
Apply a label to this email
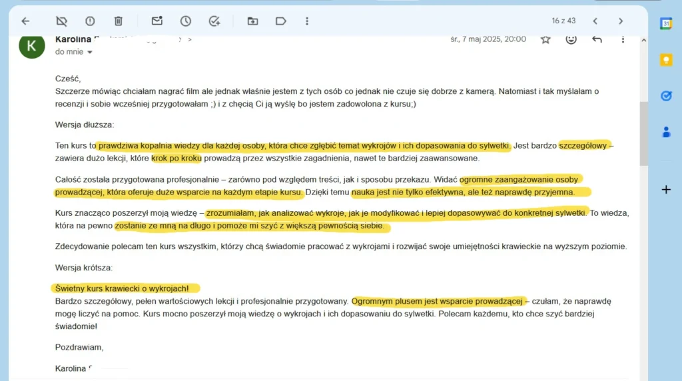tap(281, 21)
